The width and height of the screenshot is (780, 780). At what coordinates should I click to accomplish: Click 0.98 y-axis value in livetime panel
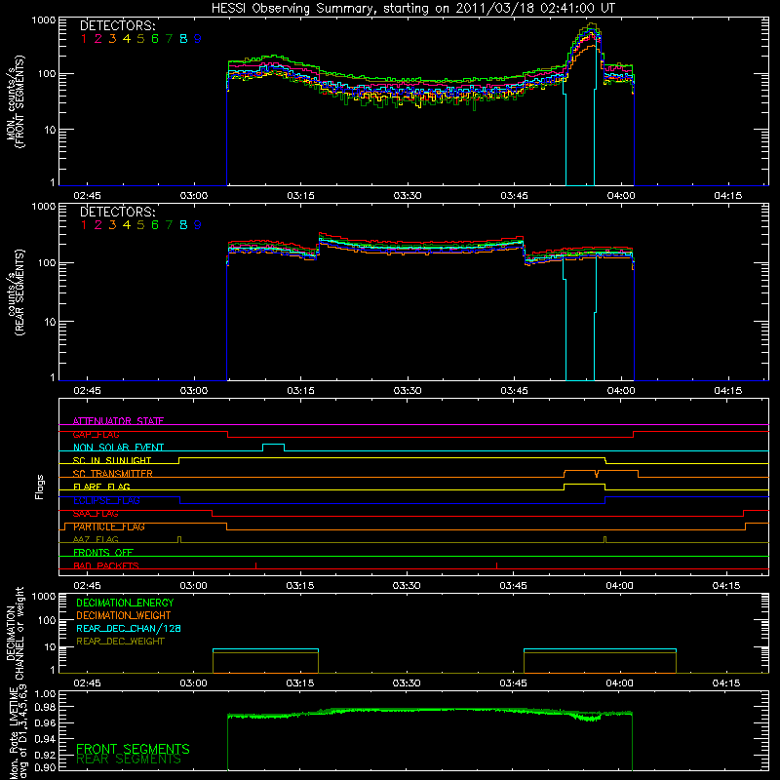pyautogui.click(x=45, y=707)
